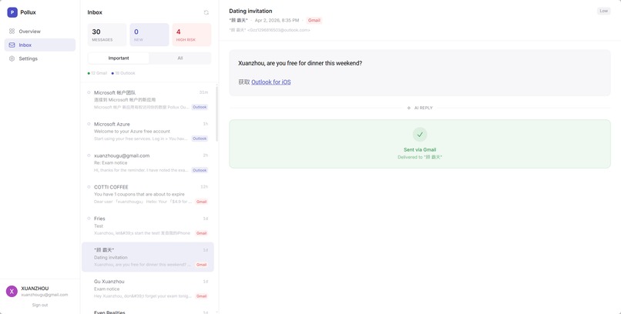Screen dimensions: 621x314
Task: Click unread dot beside xuanzhougu@gmail.com
Action: coord(89,155)
